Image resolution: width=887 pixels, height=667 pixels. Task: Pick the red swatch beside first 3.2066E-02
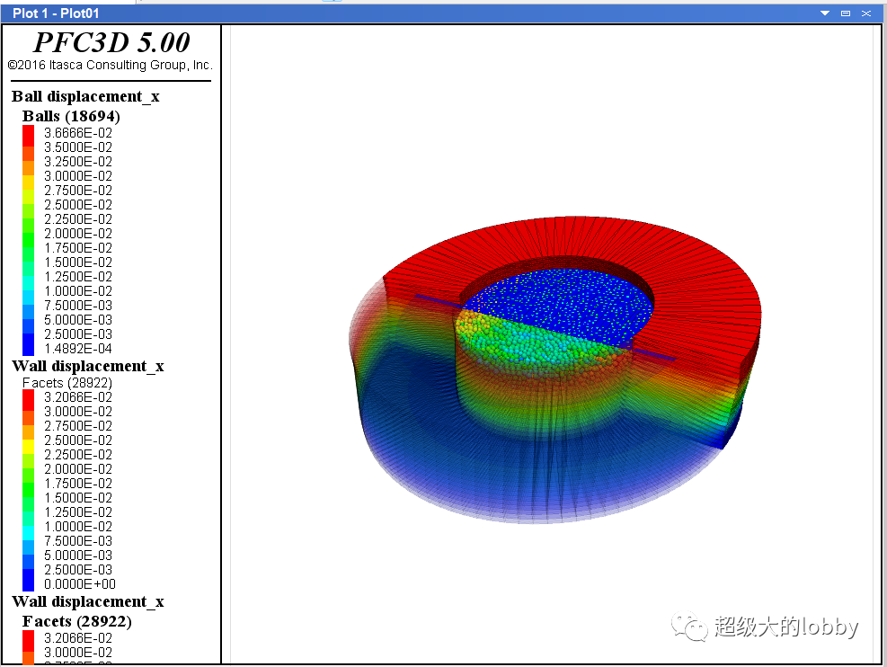[28, 400]
